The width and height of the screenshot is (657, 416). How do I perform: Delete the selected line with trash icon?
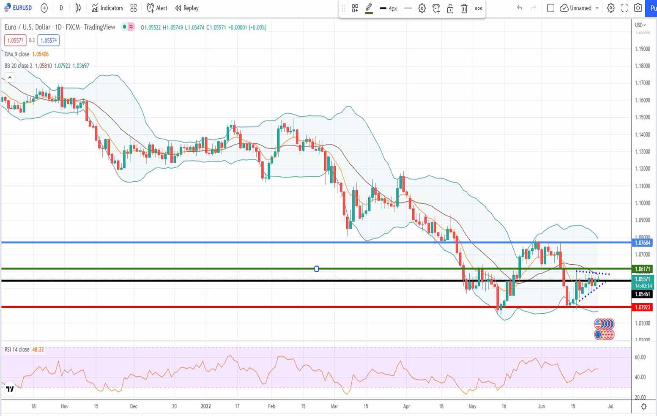(x=464, y=8)
